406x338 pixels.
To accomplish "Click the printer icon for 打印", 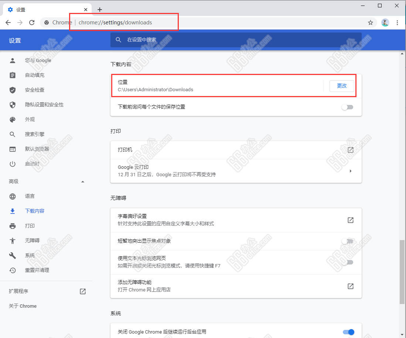I will click(13, 226).
